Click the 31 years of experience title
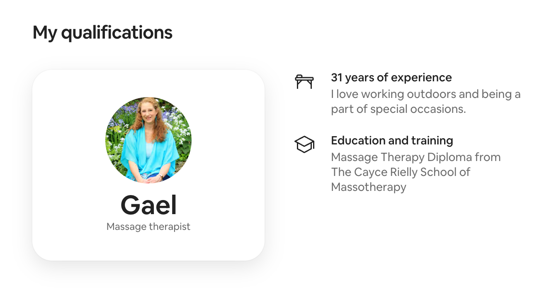 coord(391,78)
